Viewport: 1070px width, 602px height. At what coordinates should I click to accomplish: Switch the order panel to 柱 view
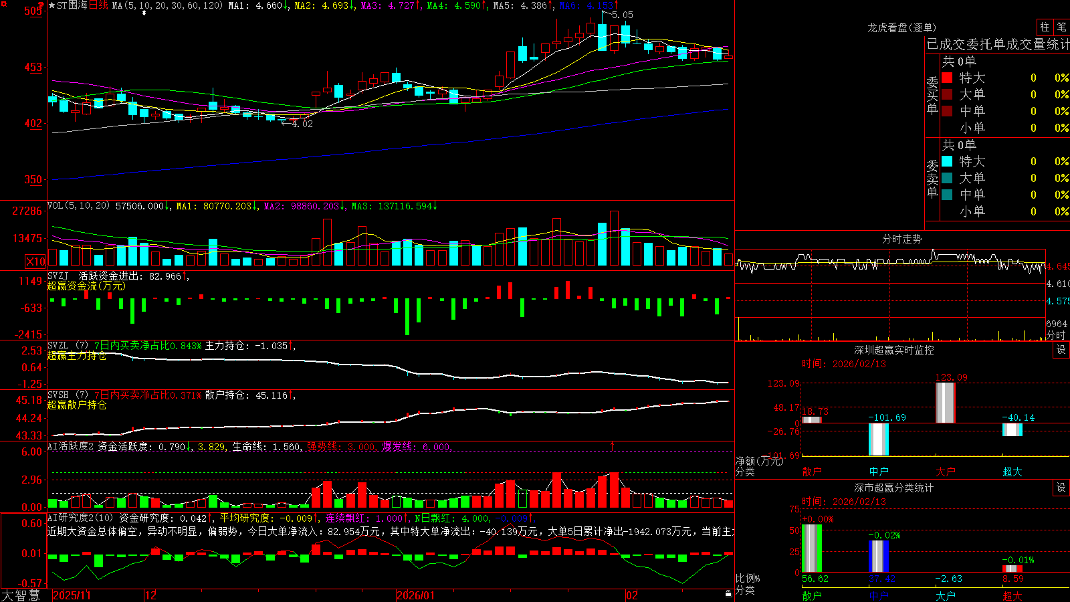pyautogui.click(x=1045, y=27)
